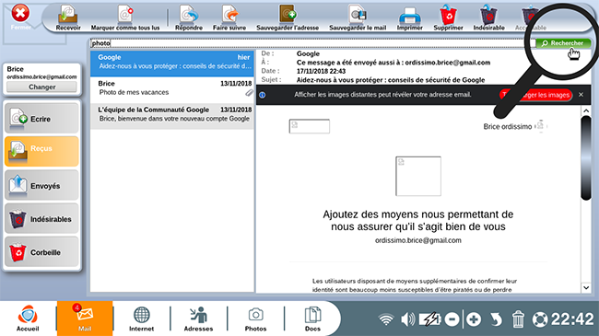Click Sauvegarder le mail icon

point(358,15)
